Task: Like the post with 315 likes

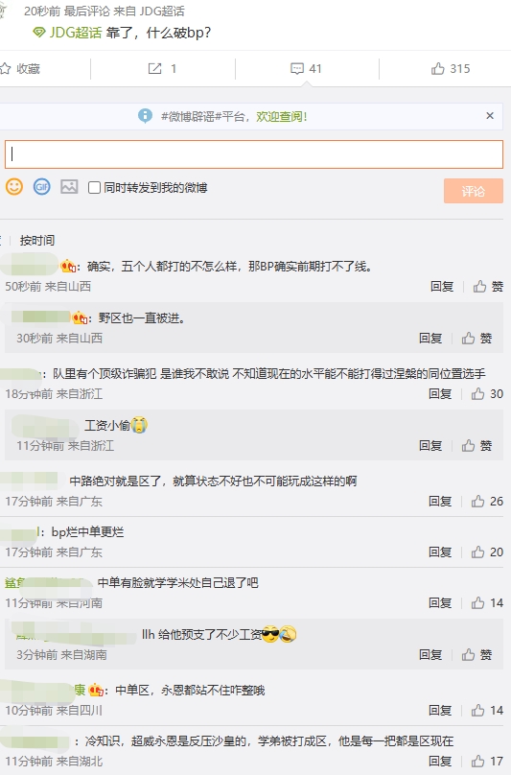Action: (438, 69)
